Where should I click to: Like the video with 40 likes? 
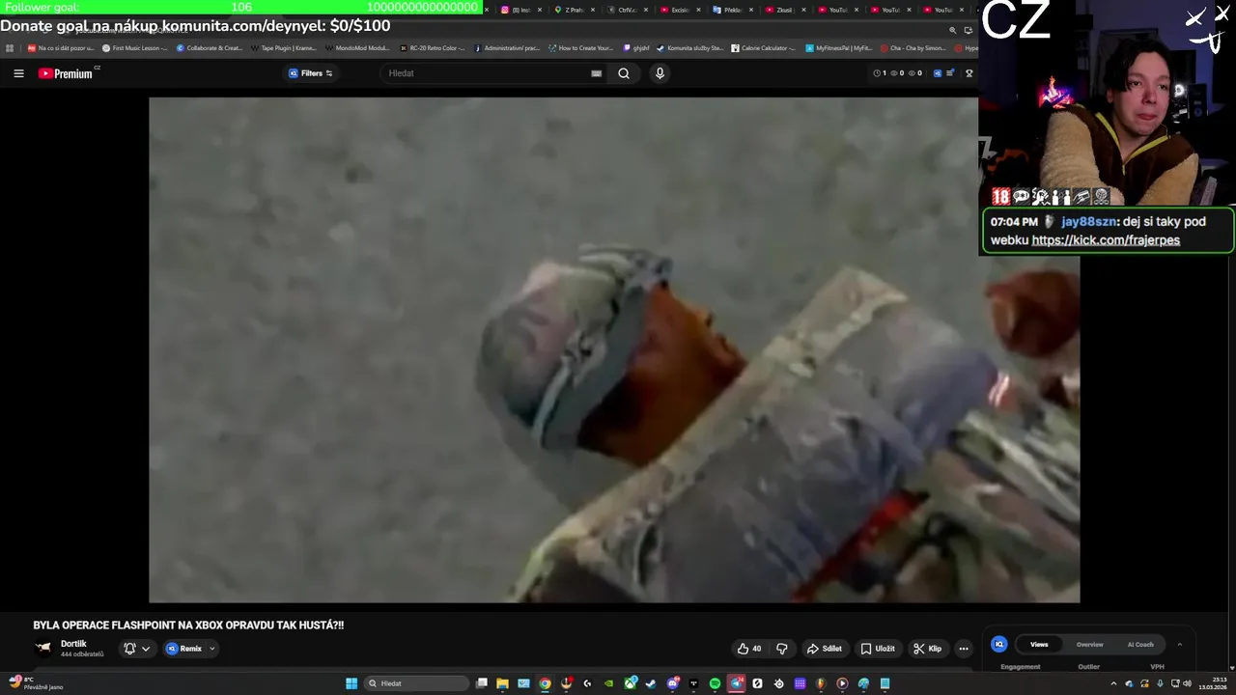coord(749,649)
